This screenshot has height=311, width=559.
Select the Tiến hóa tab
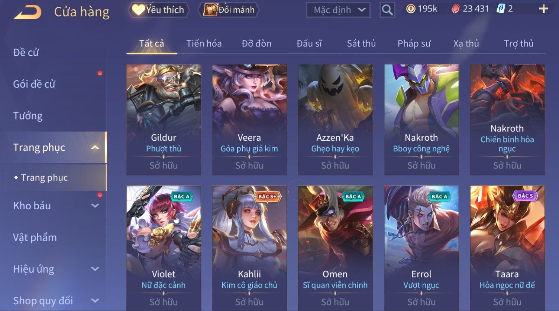click(x=204, y=43)
